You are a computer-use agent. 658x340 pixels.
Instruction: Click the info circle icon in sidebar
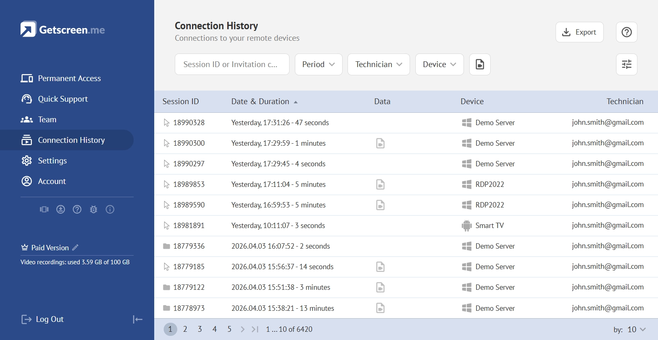[x=110, y=210]
